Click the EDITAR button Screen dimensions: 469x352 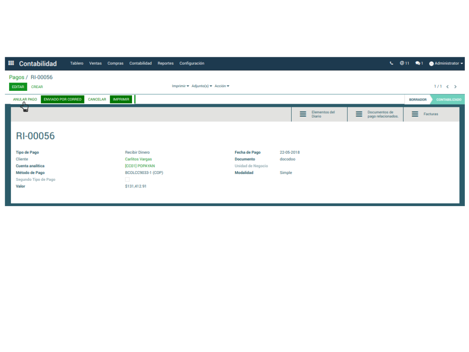pyautogui.click(x=18, y=87)
